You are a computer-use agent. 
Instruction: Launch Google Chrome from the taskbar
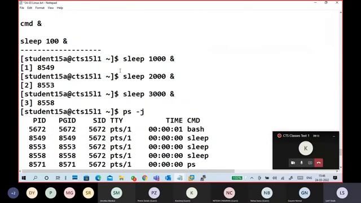click(x=145, y=178)
